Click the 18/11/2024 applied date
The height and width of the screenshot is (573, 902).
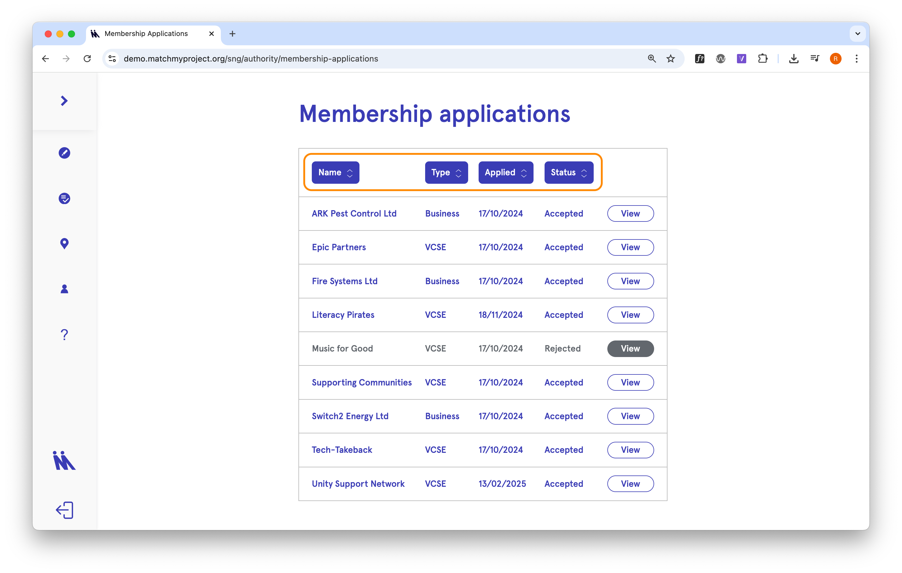[500, 315]
